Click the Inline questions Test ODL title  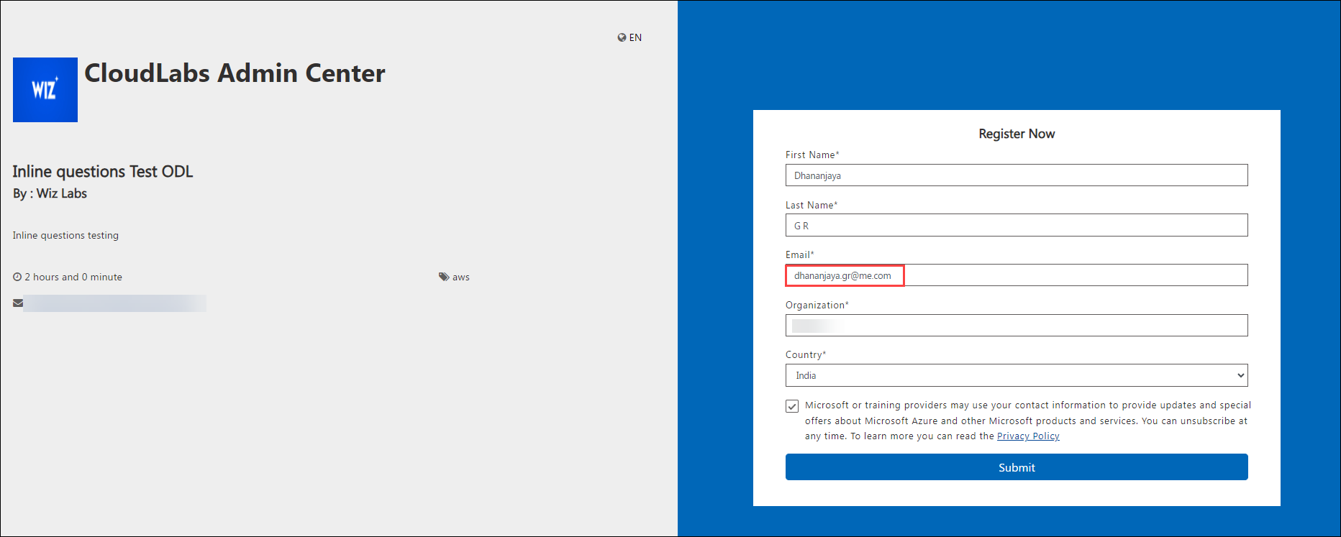pyautogui.click(x=103, y=172)
